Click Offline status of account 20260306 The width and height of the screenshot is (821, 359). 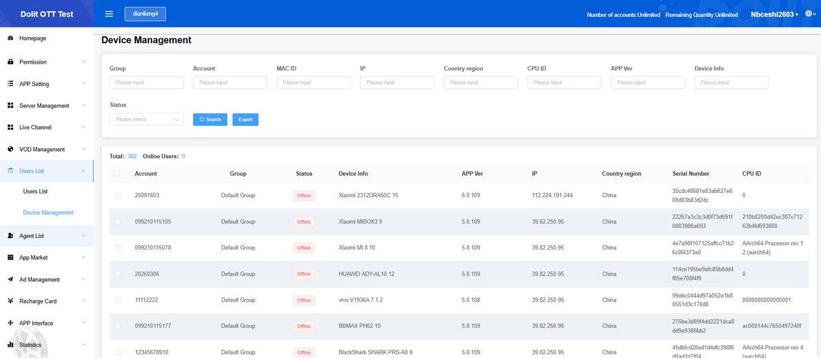pos(304,274)
